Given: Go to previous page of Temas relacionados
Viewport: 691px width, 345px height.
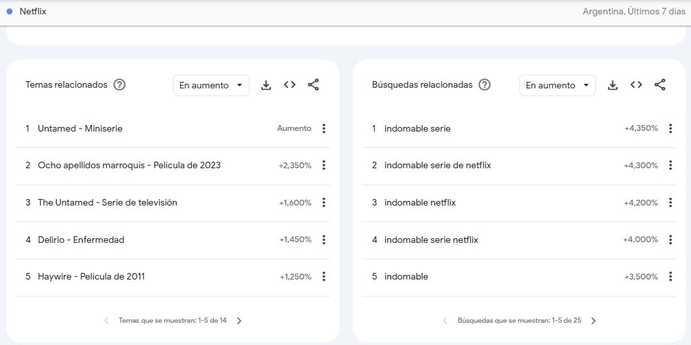Looking at the screenshot, I should [x=106, y=321].
